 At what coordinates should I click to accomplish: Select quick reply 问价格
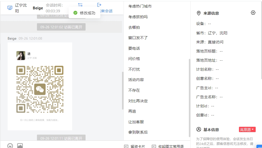(x=134, y=59)
